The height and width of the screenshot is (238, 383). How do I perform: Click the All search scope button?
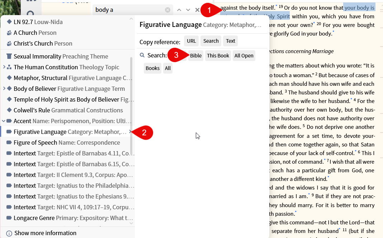pos(167,68)
